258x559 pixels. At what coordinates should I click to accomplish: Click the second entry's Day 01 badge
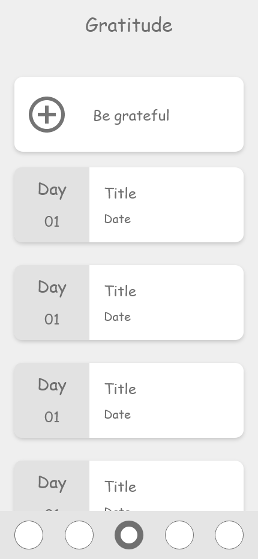point(52,302)
